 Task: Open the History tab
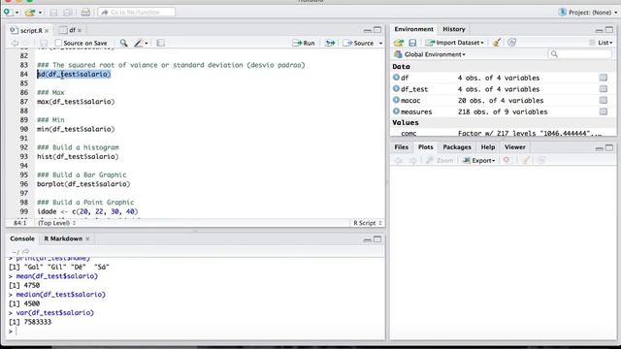tap(454, 29)
